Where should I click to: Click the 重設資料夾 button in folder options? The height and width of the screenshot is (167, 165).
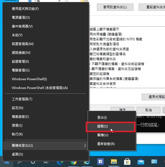[152, 7]
